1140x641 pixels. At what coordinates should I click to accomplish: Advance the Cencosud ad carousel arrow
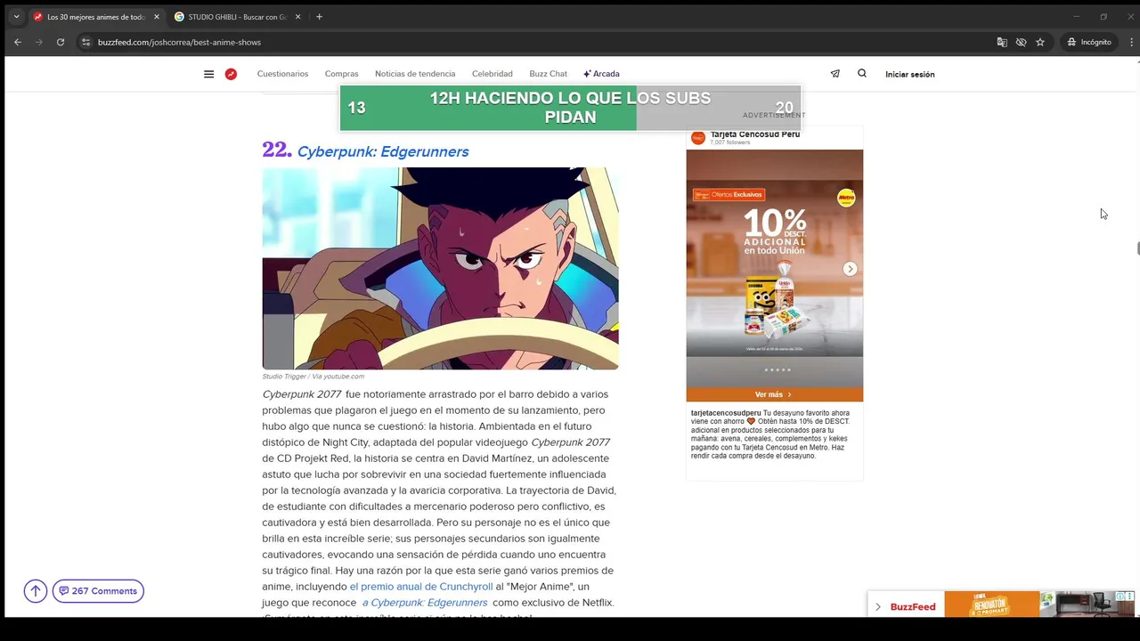pyautogui.click(x=850, y=269)
